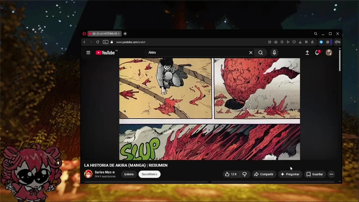The height and width of the screenshot is (202, 359).
Task: Open the Series Nico channel avatar
Action: tap(88, 174)
